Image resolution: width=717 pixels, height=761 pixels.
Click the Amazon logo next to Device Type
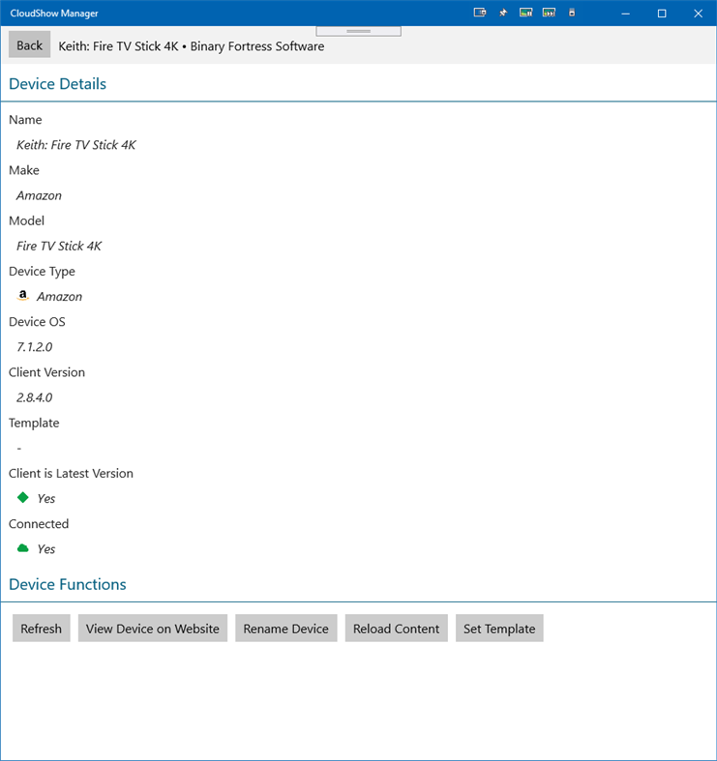point(23,296)
